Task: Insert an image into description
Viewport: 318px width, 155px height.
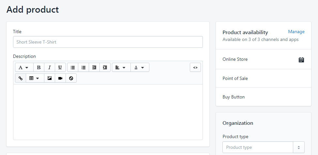Action: point(50,78)
